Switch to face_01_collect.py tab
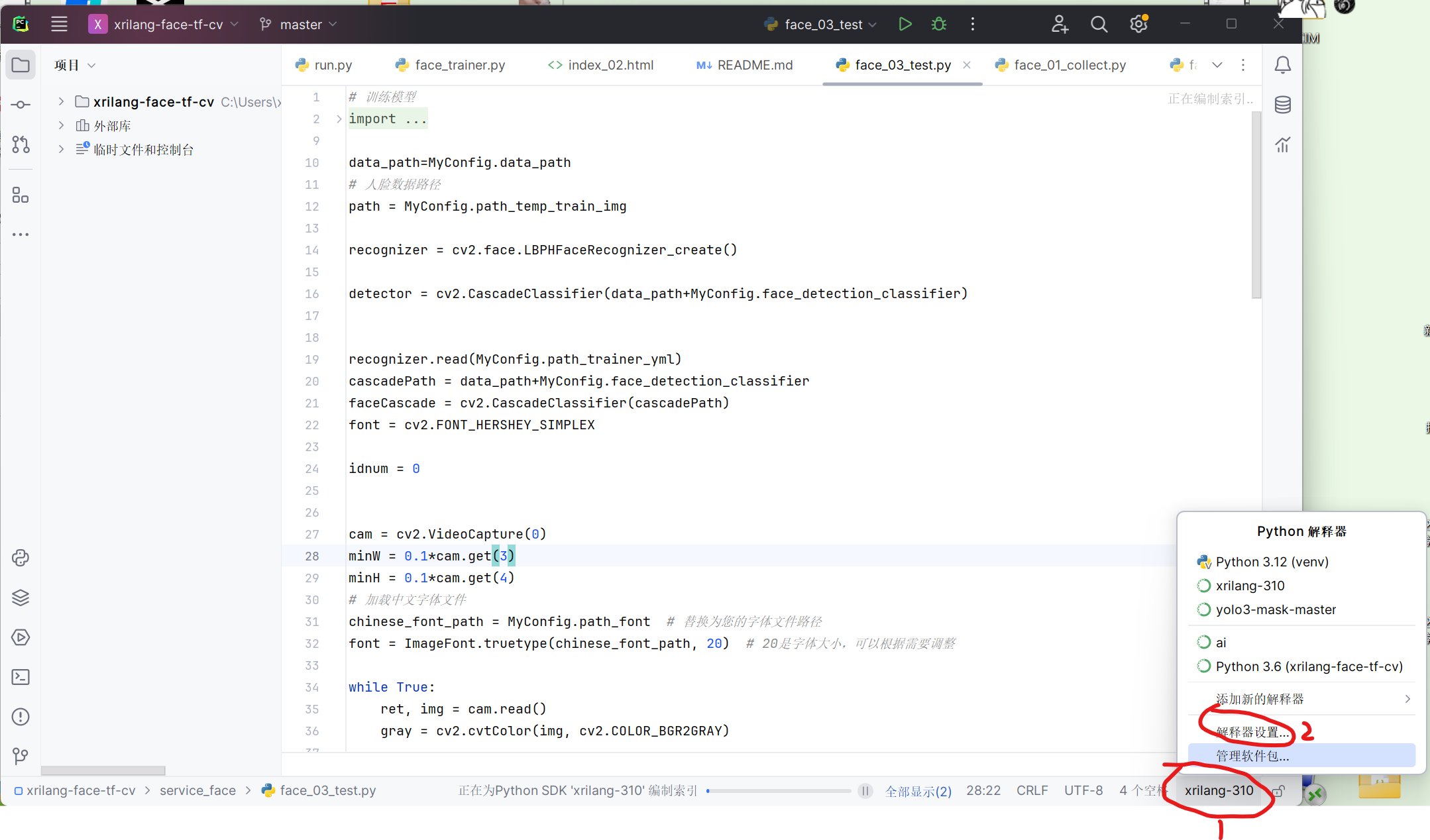This screenshot has width=1430, height=840. [x=1061, y=65]
